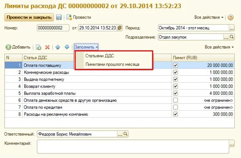Viewport: 241px width, 158px height.
Task: Click the Подразделение field Отдел закупок
Action: pos(190,37)
